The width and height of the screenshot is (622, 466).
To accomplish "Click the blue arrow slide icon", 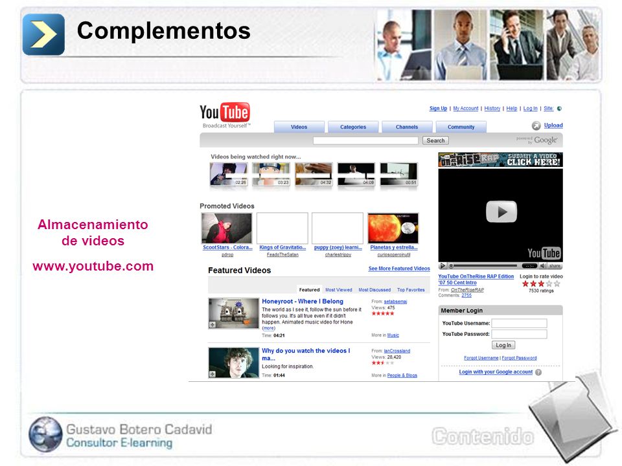I will tap(43, 34).
